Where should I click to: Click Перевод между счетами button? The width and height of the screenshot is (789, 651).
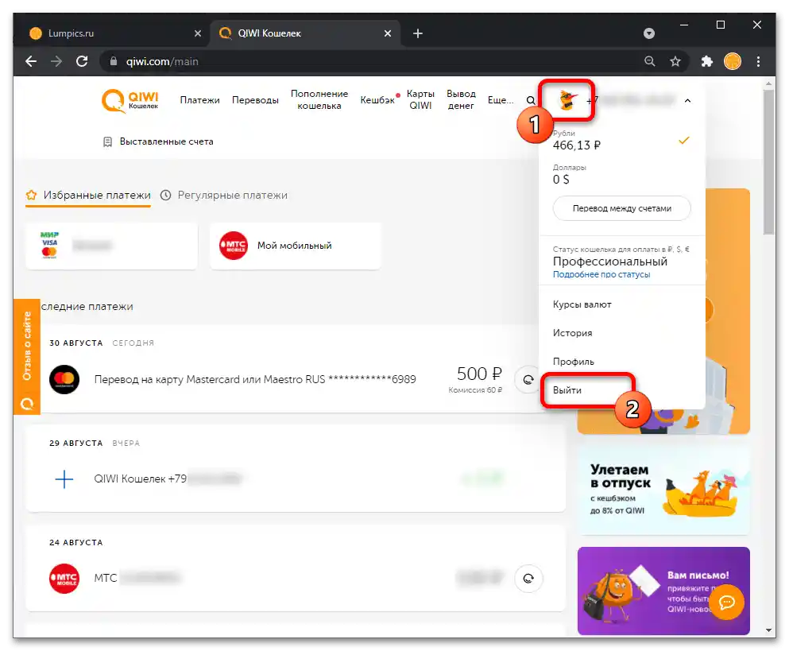tap(621, 208)
